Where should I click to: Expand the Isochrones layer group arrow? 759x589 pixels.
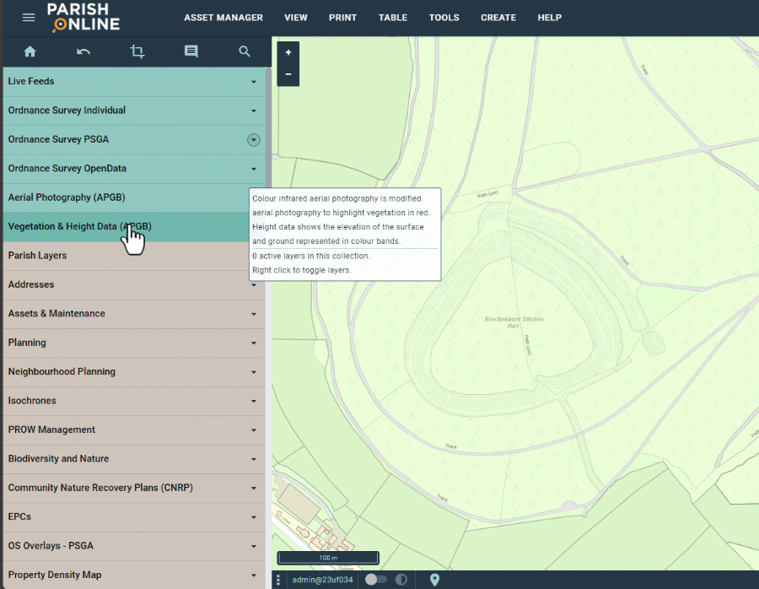253,401
